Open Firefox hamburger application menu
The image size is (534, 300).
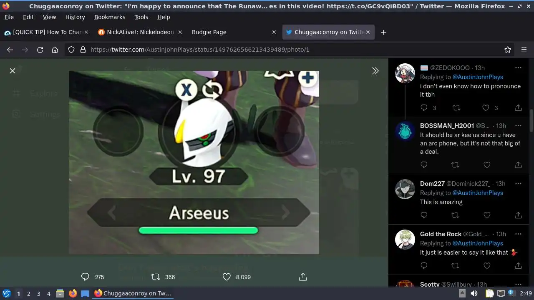pyautogui.click(x=524, y=50)
